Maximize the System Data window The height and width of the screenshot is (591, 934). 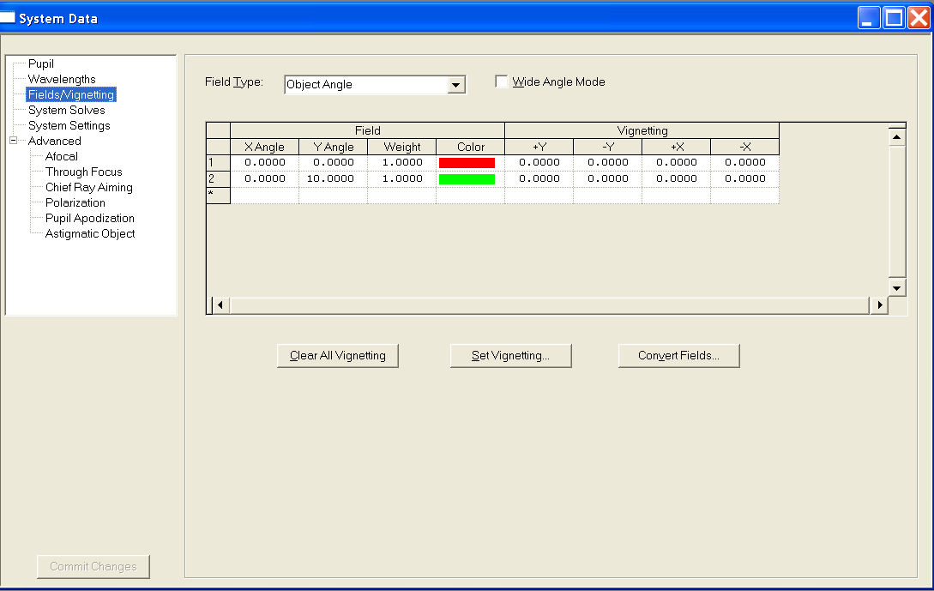[x=894, y=18]
